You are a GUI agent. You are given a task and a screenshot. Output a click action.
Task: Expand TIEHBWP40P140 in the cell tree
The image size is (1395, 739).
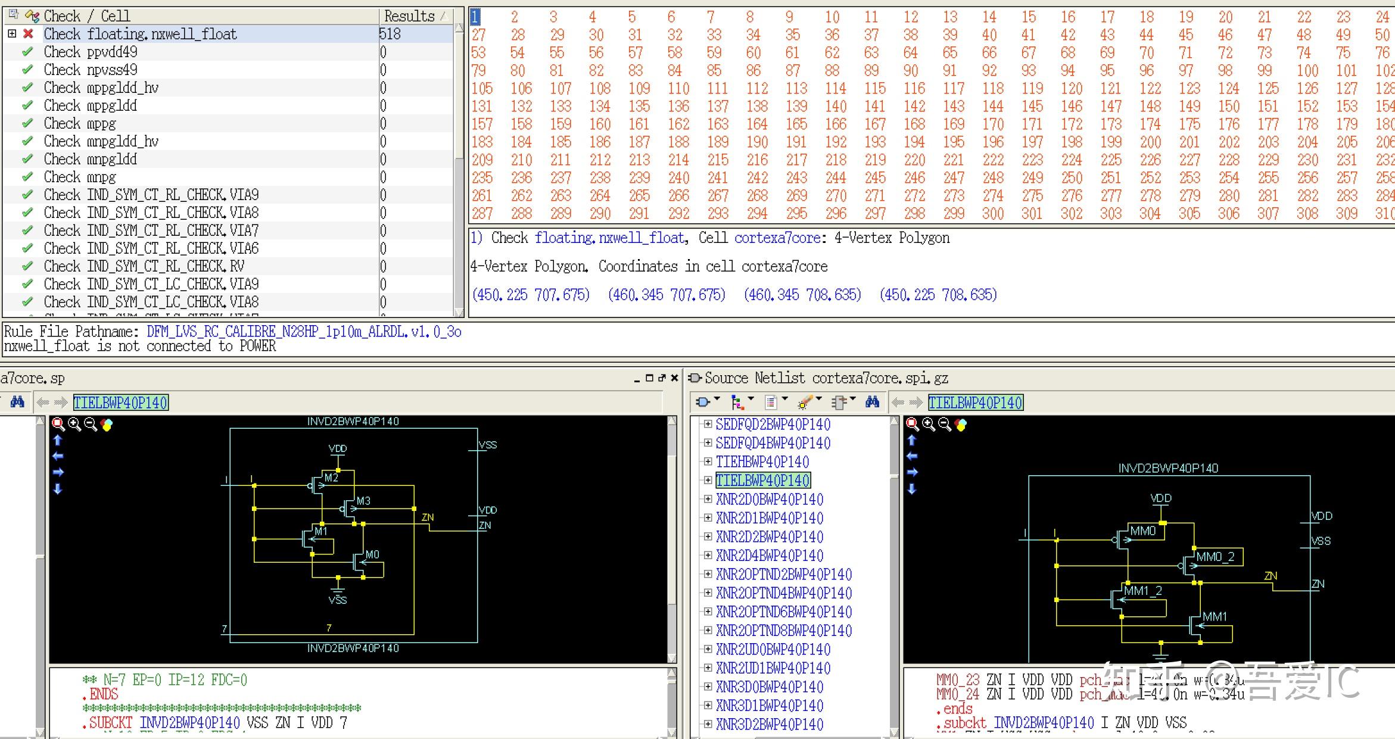point(708,462)
